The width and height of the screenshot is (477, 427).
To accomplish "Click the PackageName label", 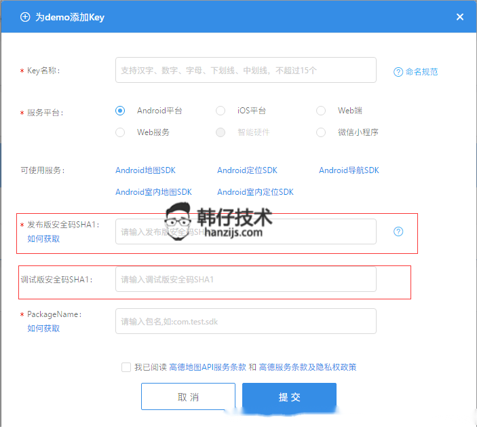I will pos(54,314).
